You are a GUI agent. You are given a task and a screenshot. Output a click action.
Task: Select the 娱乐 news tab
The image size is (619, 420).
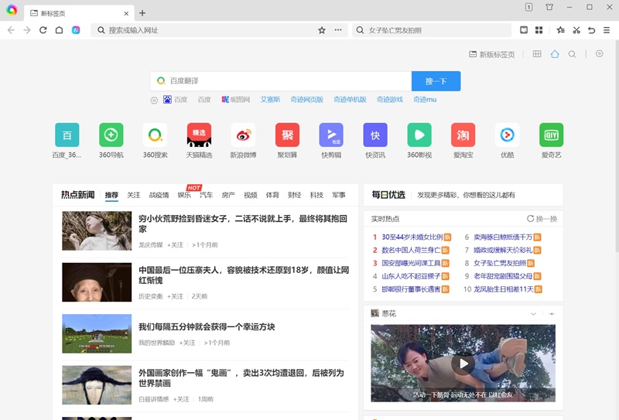pos(184,195)
